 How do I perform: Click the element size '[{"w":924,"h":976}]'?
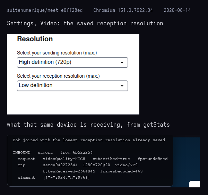coord(66,178)
